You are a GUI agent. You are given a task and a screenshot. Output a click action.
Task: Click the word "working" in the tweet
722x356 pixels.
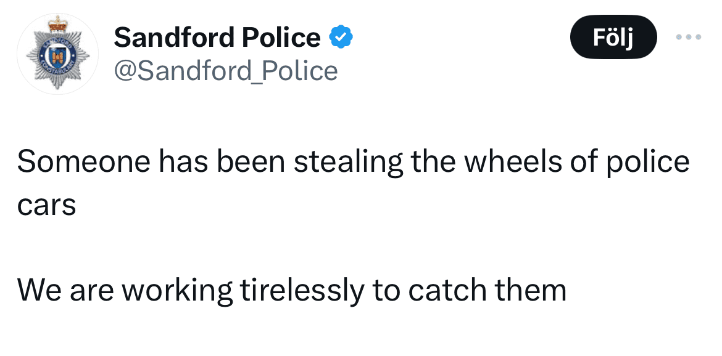click(x=176, y=290)
